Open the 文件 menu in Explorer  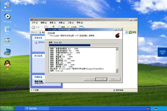coord(35,23)
